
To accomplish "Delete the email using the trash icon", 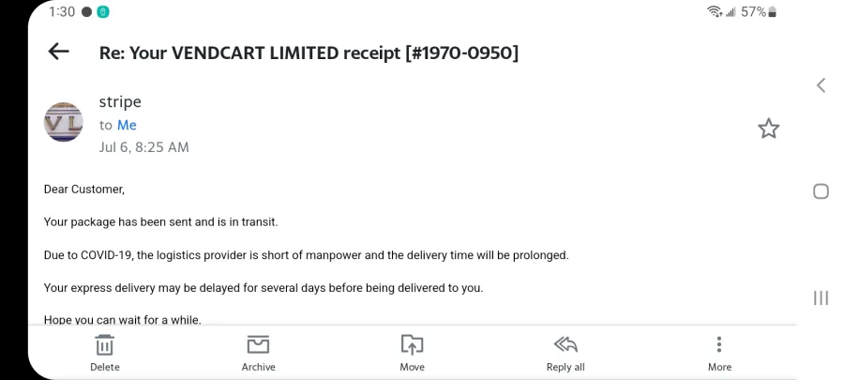I will [104, 345].
